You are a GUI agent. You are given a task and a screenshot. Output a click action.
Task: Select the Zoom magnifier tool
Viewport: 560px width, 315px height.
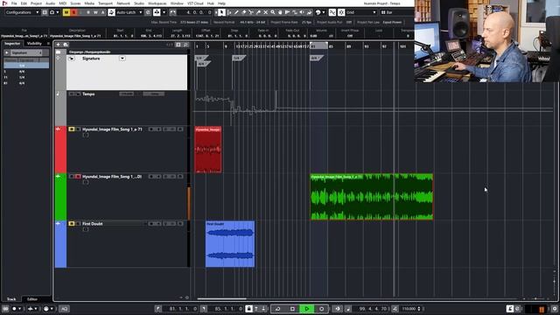pos(273,12)
